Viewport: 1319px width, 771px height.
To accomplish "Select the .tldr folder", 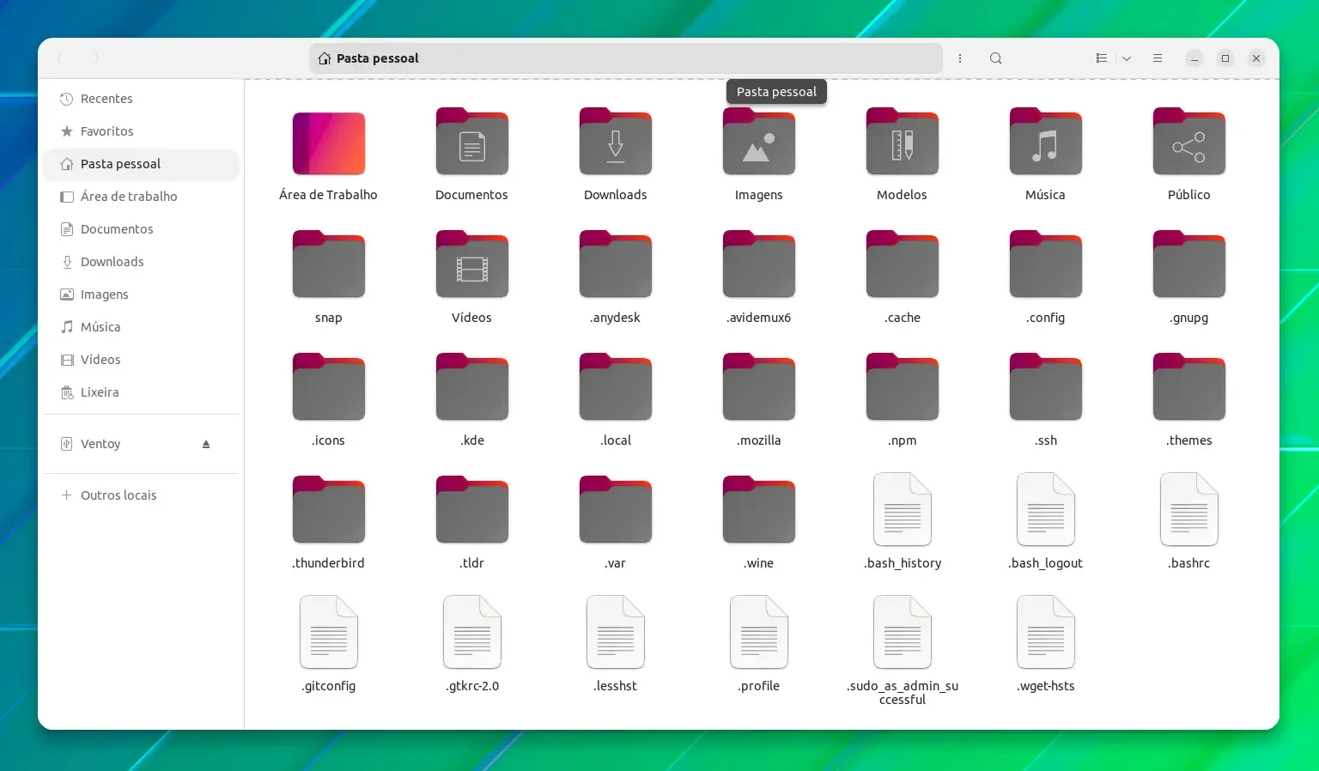I will [472, 510].
